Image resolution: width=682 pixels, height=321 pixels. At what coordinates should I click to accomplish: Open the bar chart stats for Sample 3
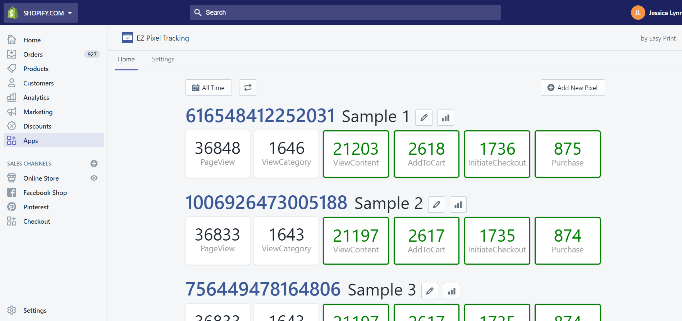(452, 291)
